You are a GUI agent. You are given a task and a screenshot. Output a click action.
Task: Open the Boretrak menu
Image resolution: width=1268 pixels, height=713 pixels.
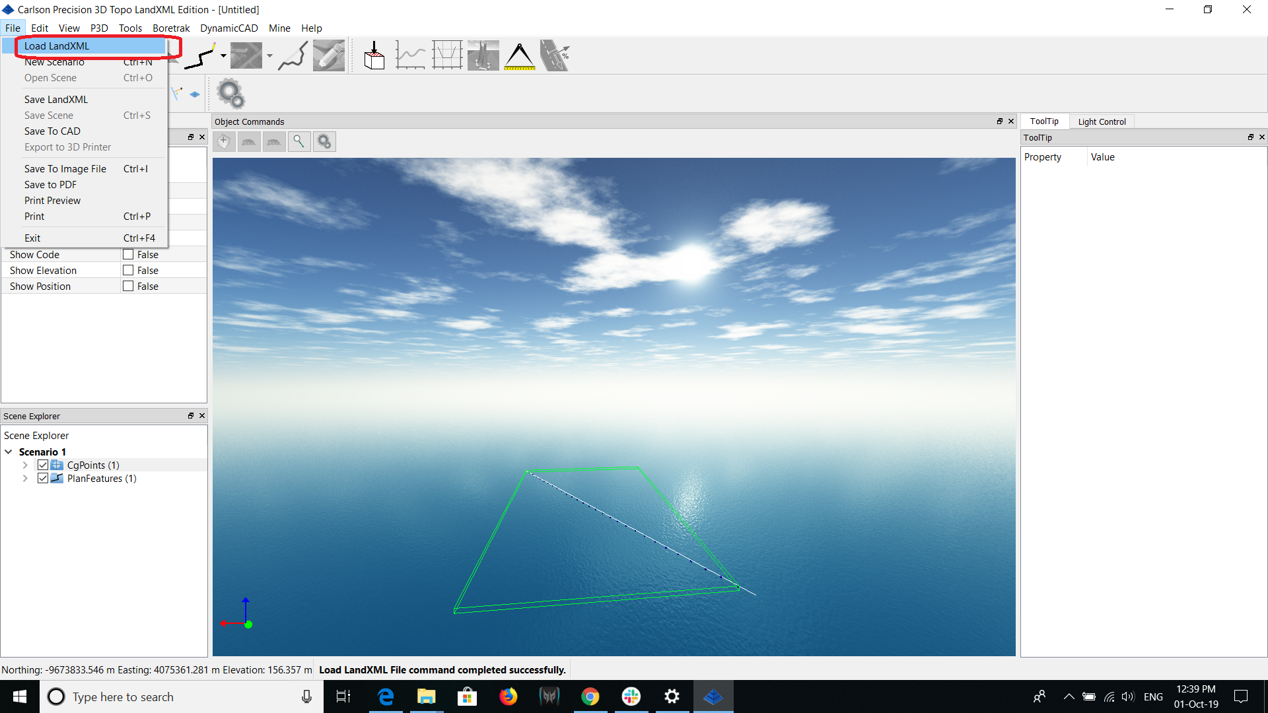(x=171, y=28)
